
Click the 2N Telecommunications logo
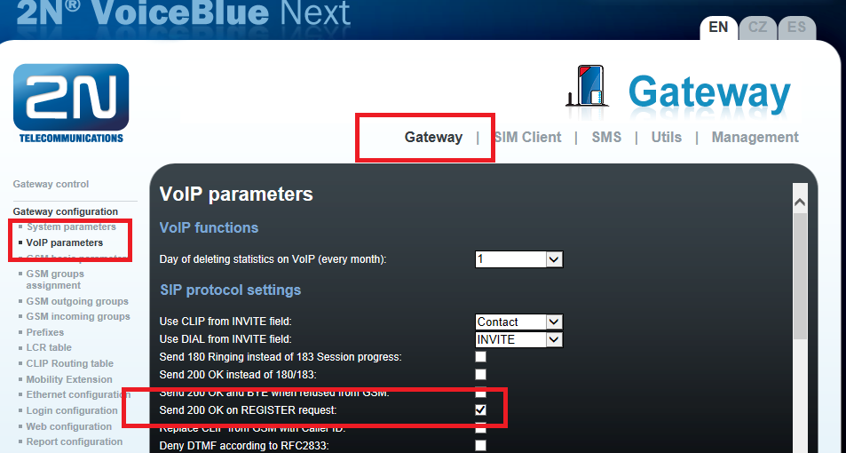[71, 102]
